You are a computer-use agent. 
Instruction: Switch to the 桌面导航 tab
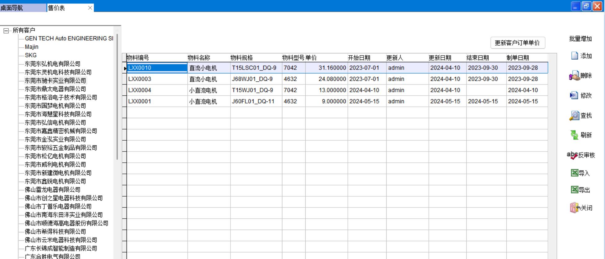(12, 8)
